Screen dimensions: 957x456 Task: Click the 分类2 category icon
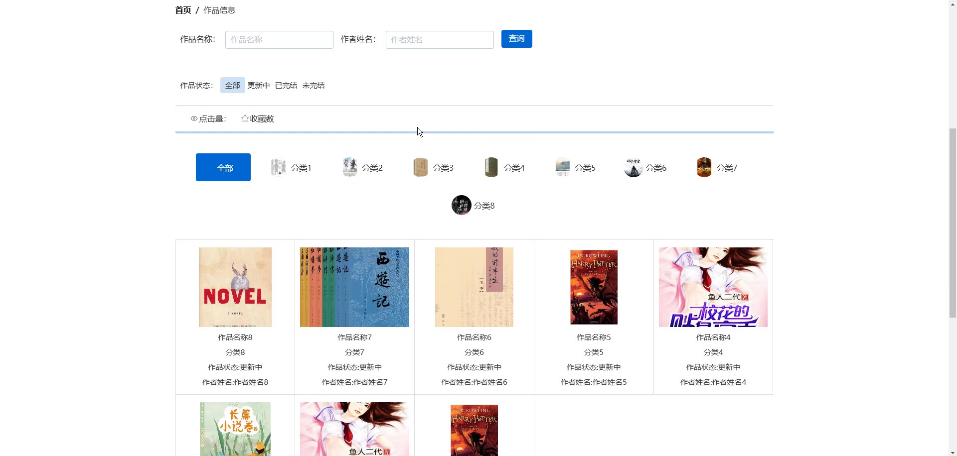point(349,168)
